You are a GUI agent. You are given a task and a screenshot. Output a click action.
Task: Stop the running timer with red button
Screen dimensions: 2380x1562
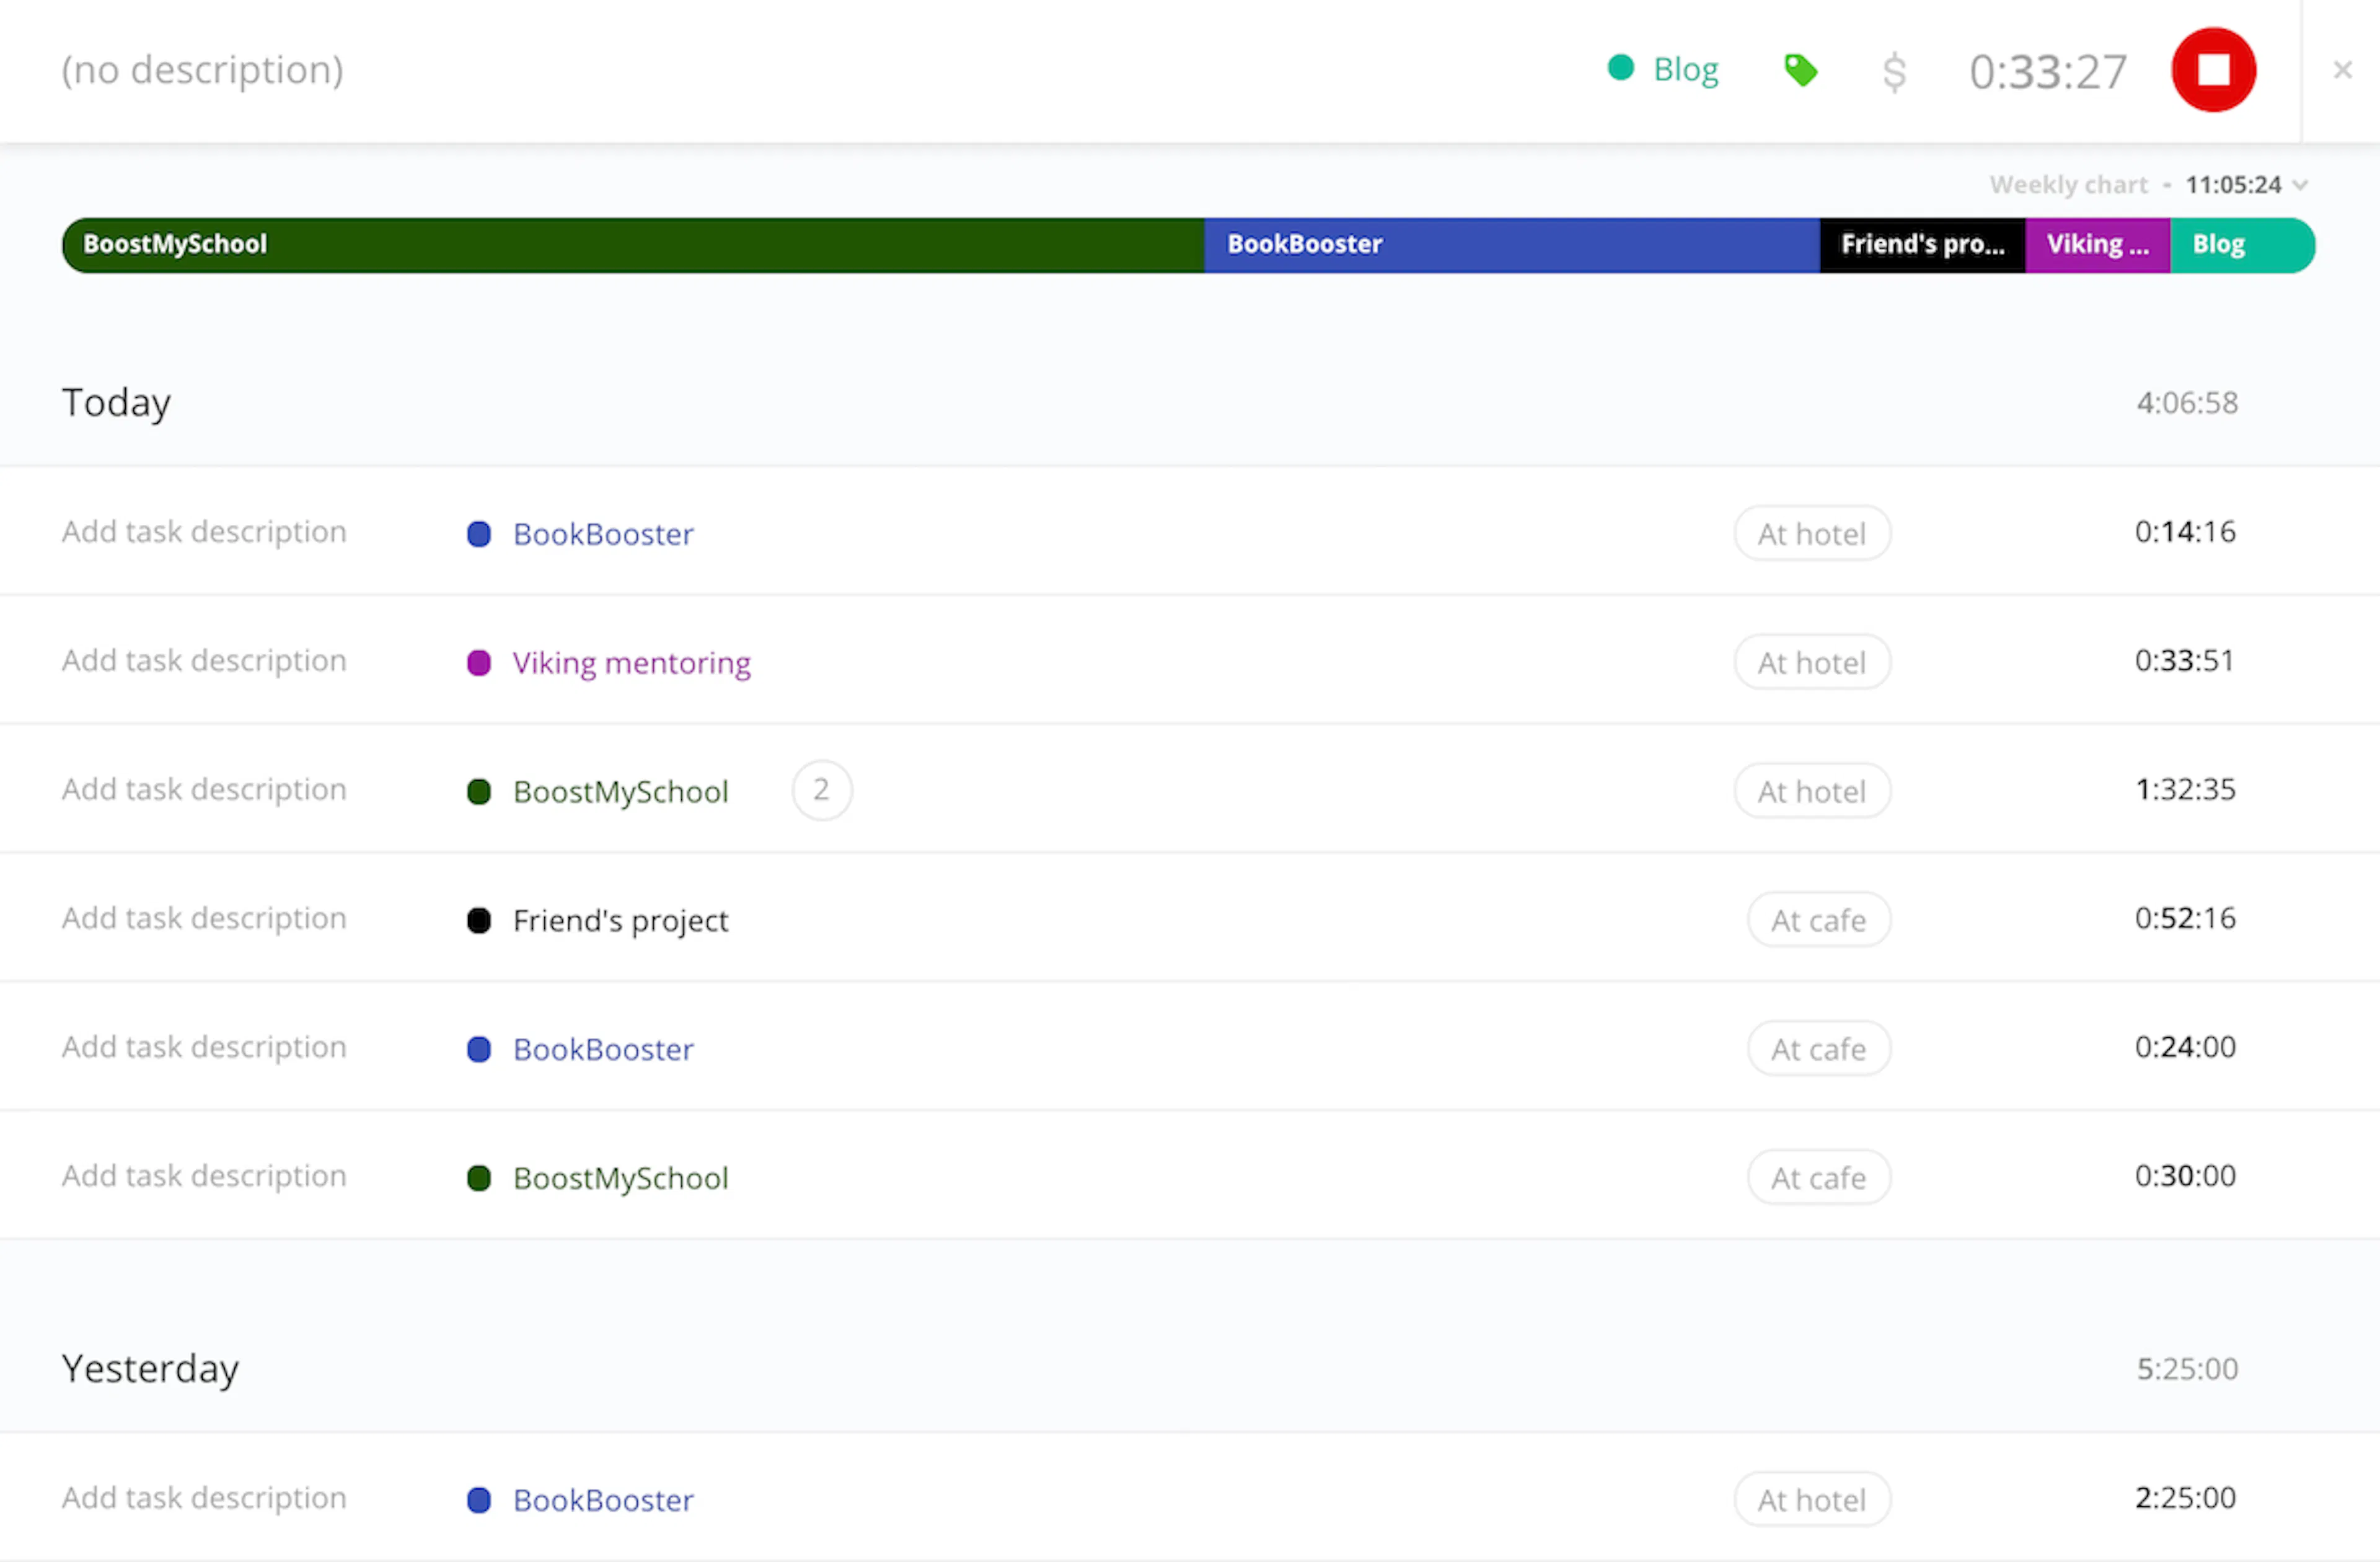click(2213, 70)
